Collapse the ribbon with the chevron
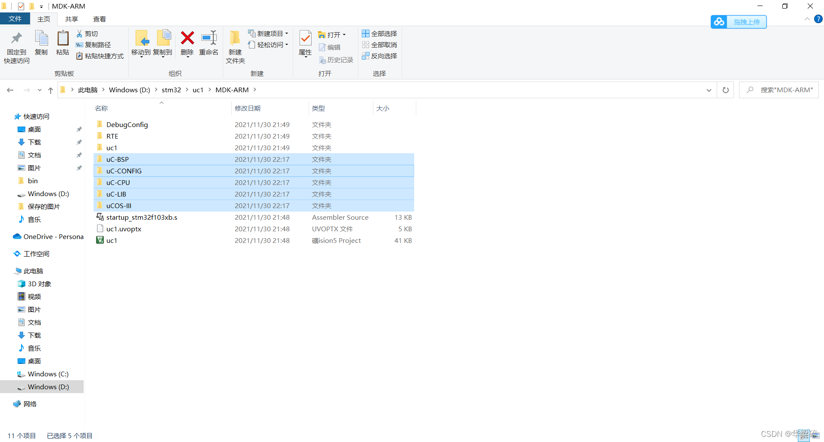The height and width of the screenshot is (442, 824). pos(807,19)
